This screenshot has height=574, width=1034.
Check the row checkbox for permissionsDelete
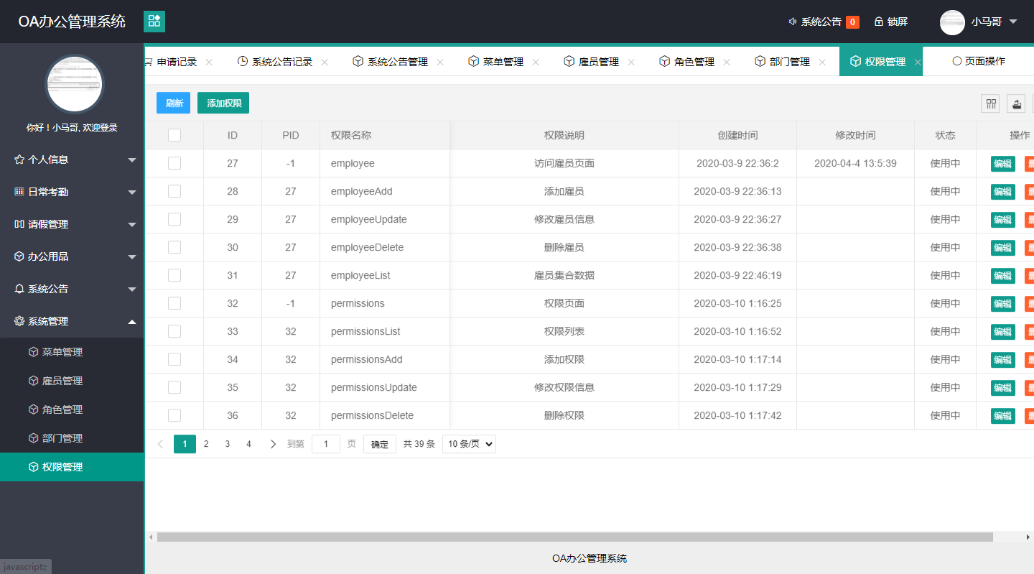[x=174, y=415]
